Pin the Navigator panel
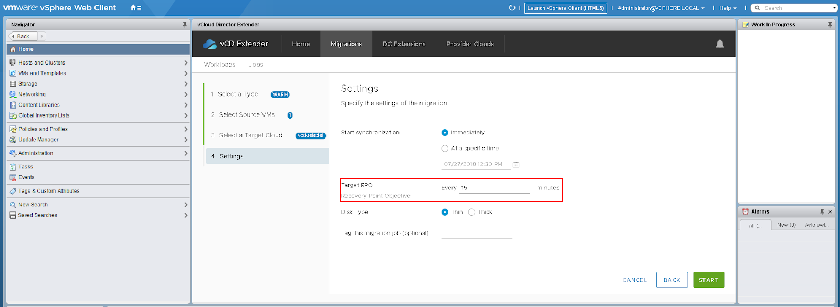 point(184,24)
